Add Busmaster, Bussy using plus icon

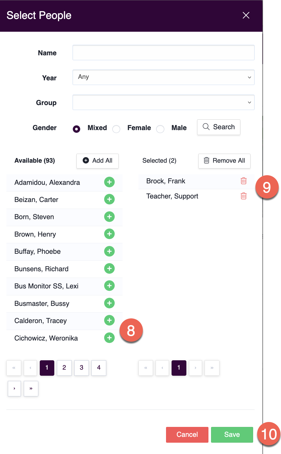point(109,303)
